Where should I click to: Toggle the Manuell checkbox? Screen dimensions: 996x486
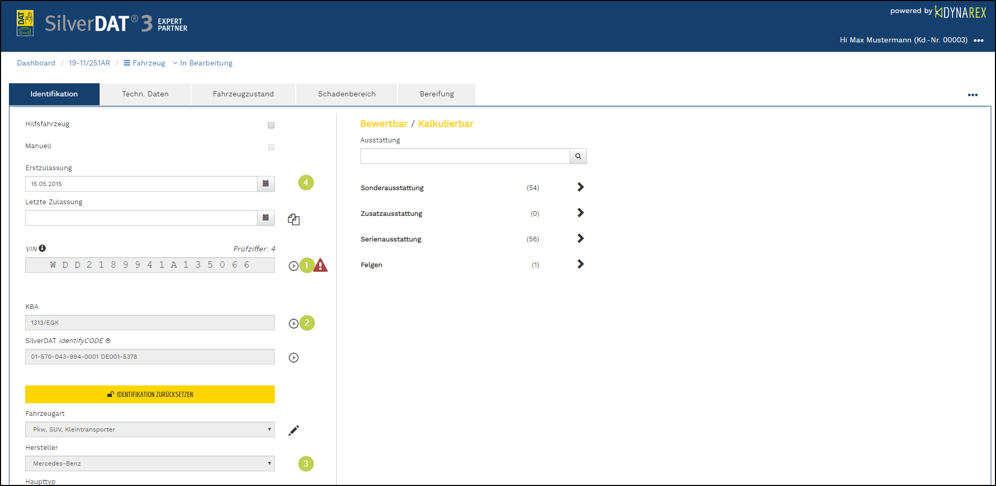(271, 147)
